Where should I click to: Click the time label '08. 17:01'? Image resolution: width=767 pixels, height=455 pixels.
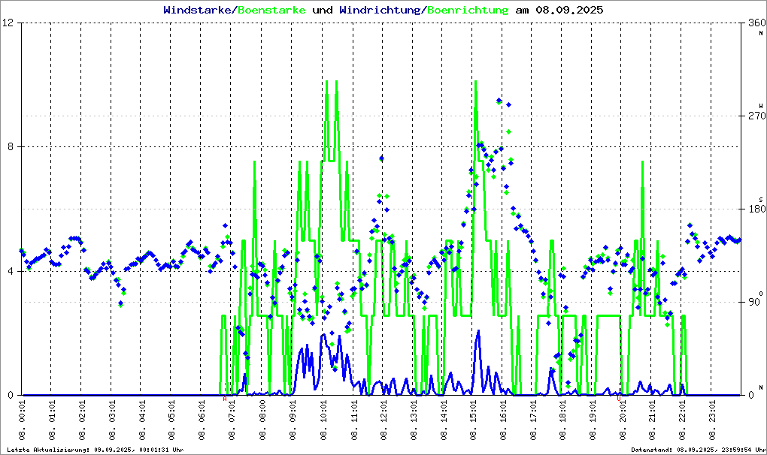click(532, 420)
